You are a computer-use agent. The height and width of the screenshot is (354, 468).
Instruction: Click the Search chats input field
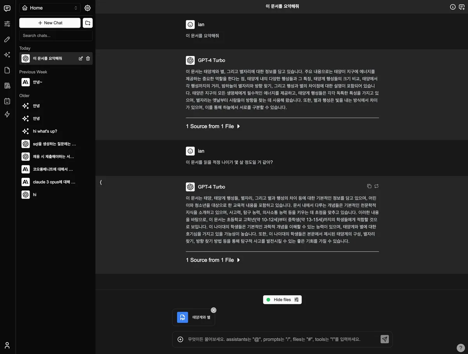[x=56, y=35]
